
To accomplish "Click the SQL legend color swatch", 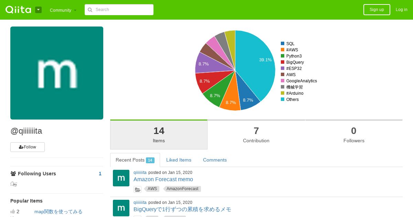I will [283, 44].
